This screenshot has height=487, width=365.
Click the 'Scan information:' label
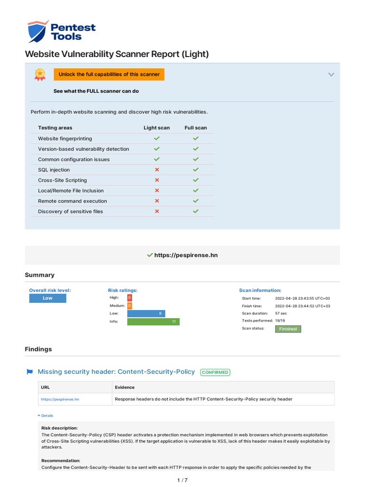coord(260,291)
